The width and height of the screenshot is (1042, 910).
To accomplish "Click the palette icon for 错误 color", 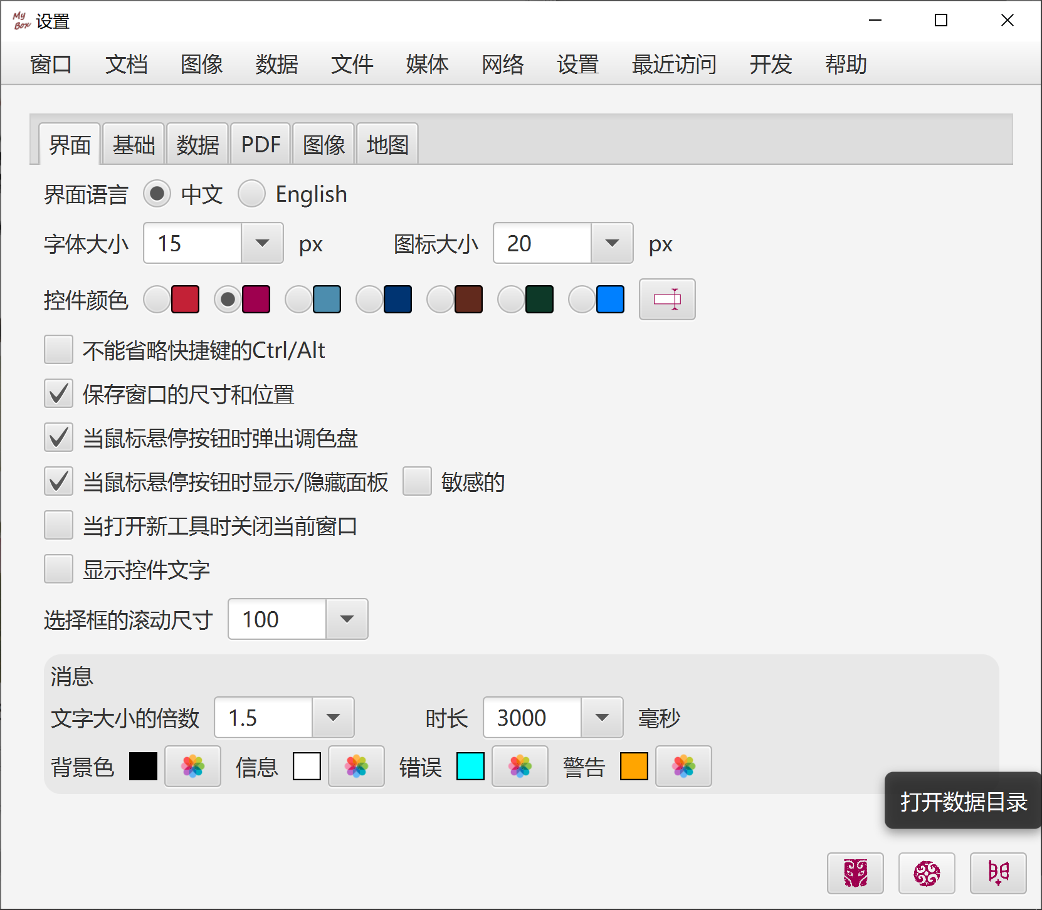I will 520,766.
